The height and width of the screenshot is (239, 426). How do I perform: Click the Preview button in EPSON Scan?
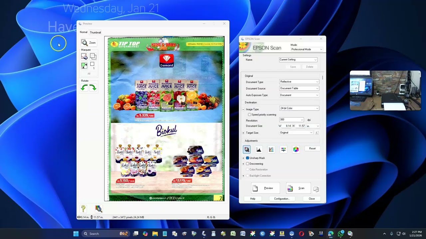point(266,188)
